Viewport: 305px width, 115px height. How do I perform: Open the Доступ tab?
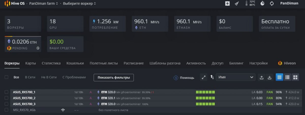pos(217,63)
